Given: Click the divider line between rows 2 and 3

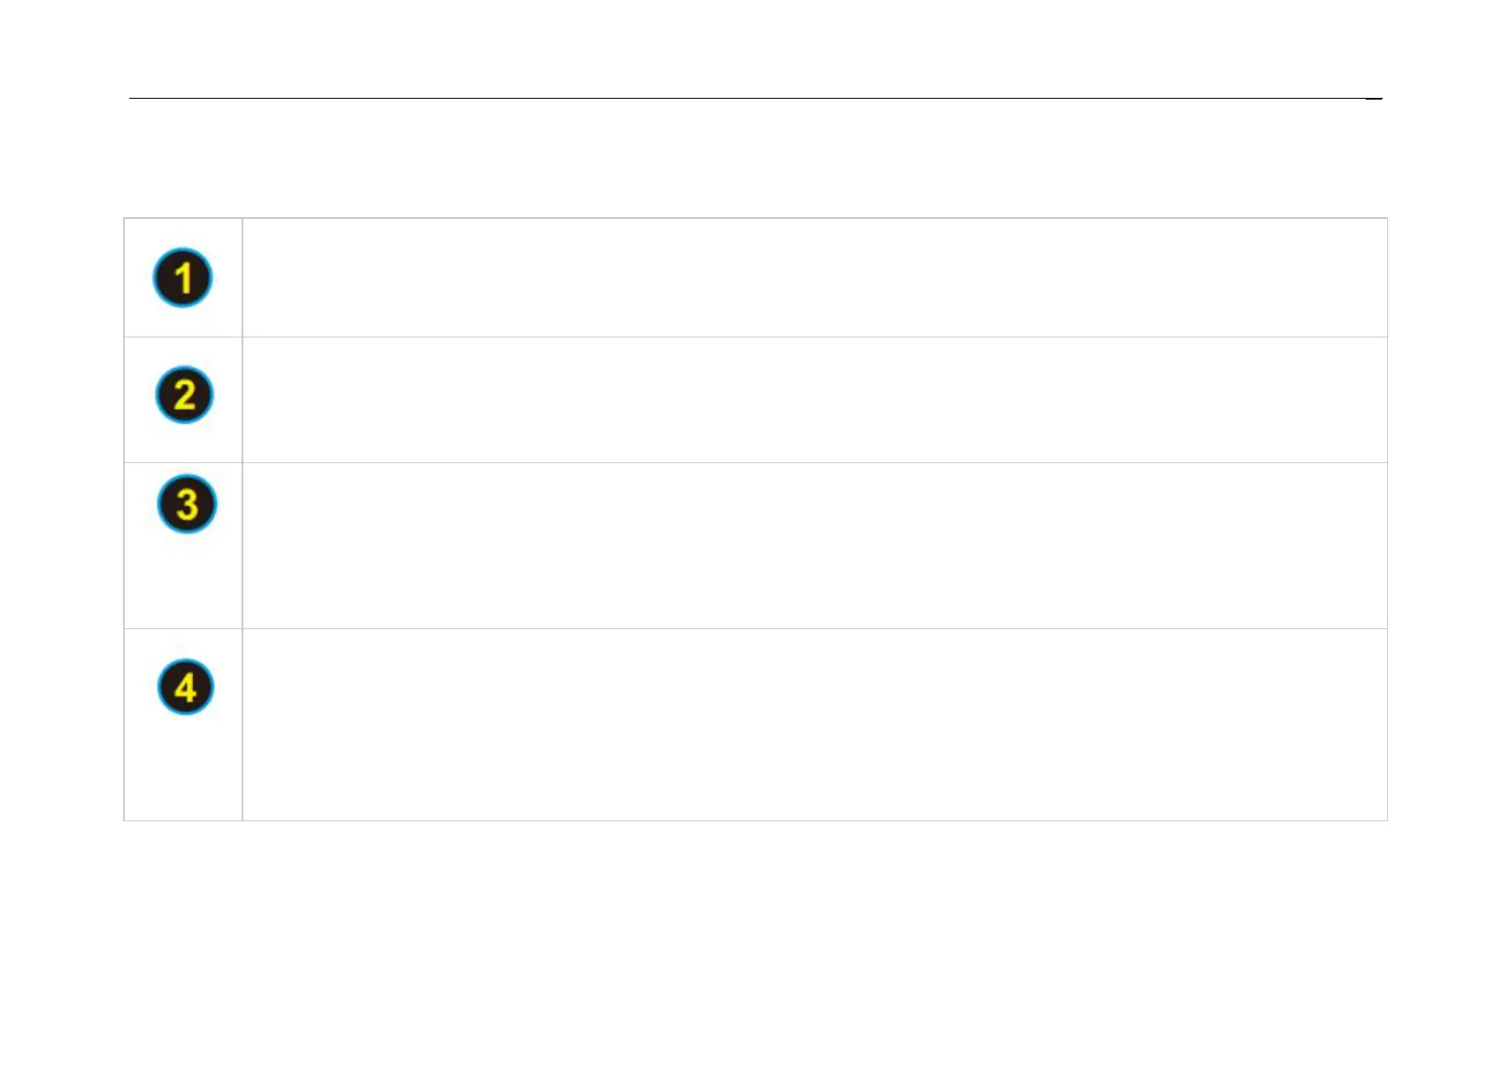Looking at the screenshot, I should click(x=813, y=463).
